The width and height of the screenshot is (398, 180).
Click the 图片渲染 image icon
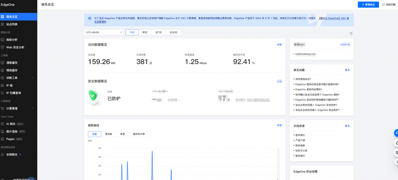(x=2, y=131)
